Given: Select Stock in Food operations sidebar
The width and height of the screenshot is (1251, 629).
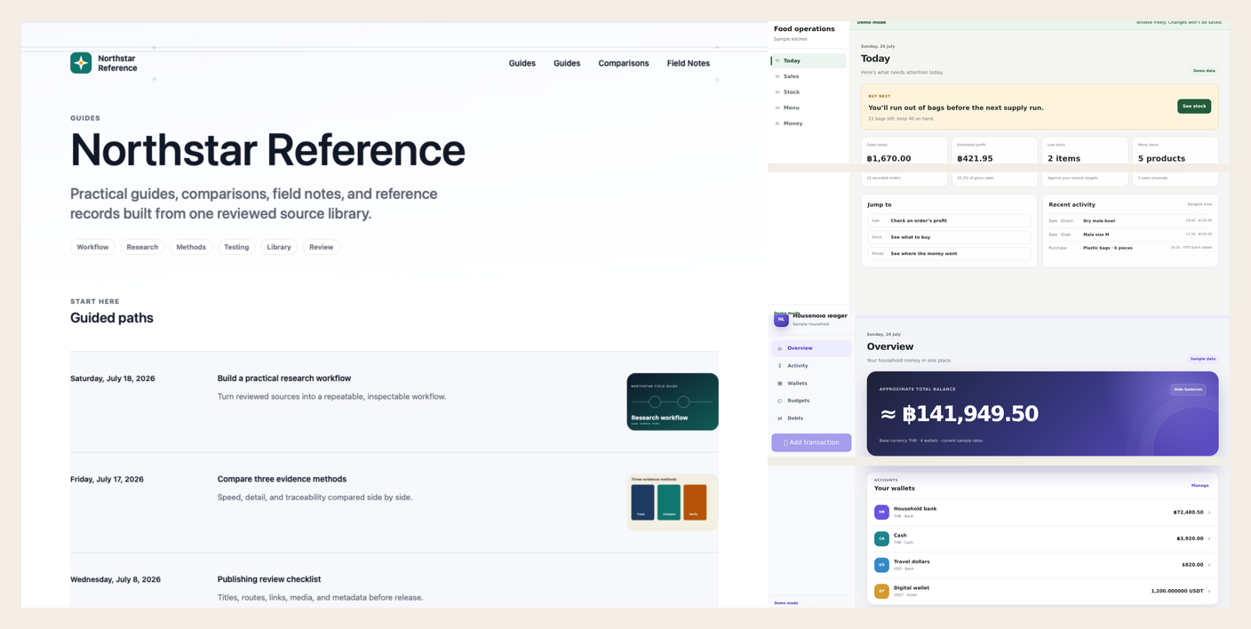Looking at the screenshot, I should [x=809, y=92].
